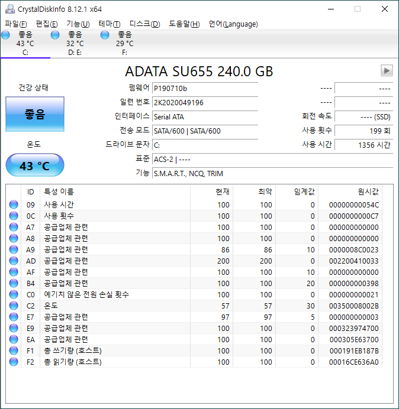Click the status orb for ID A8
The image size is (399, 409).
[x=14, y=238]
